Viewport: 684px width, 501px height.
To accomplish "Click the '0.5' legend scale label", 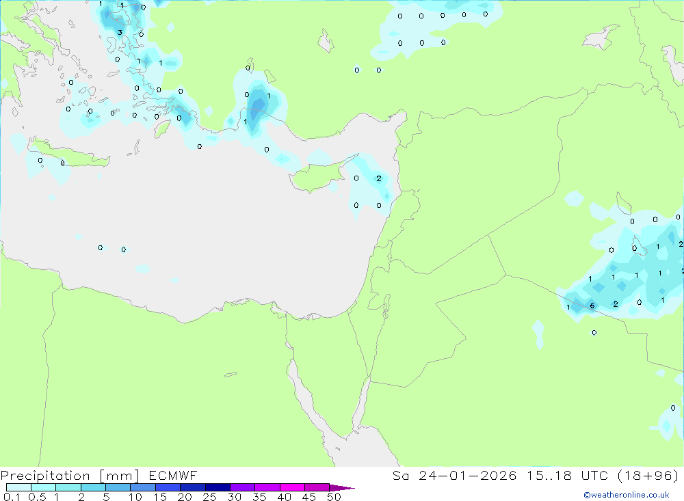I will (37, 497).
